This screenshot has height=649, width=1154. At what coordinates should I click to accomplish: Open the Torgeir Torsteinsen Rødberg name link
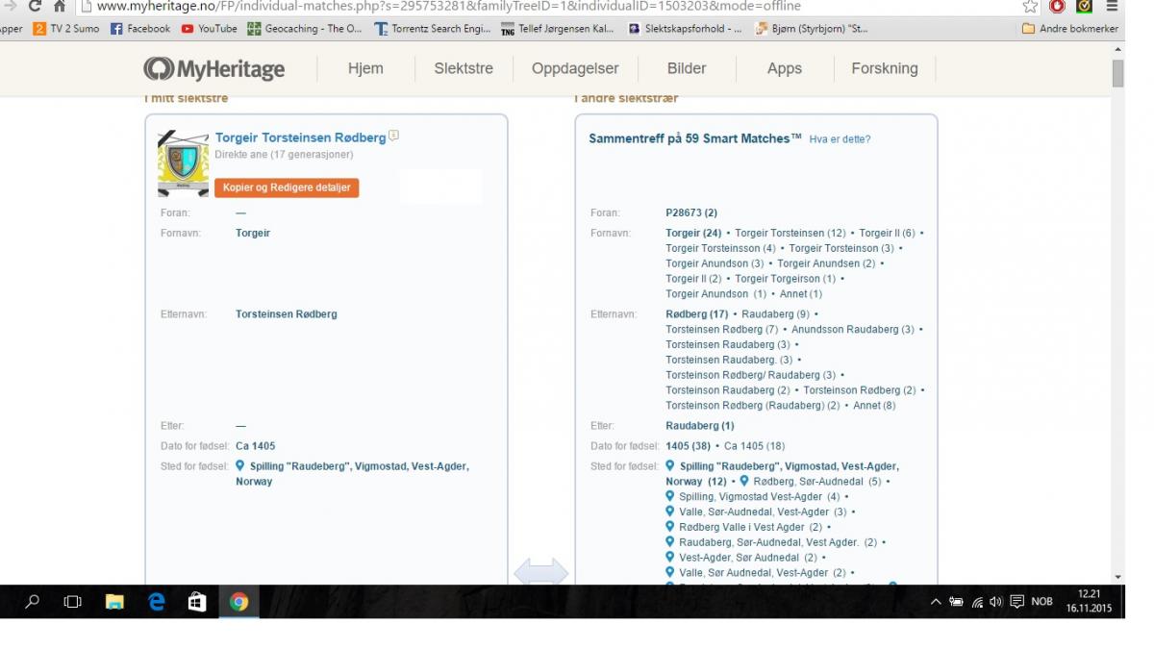[x=300, y=137]
